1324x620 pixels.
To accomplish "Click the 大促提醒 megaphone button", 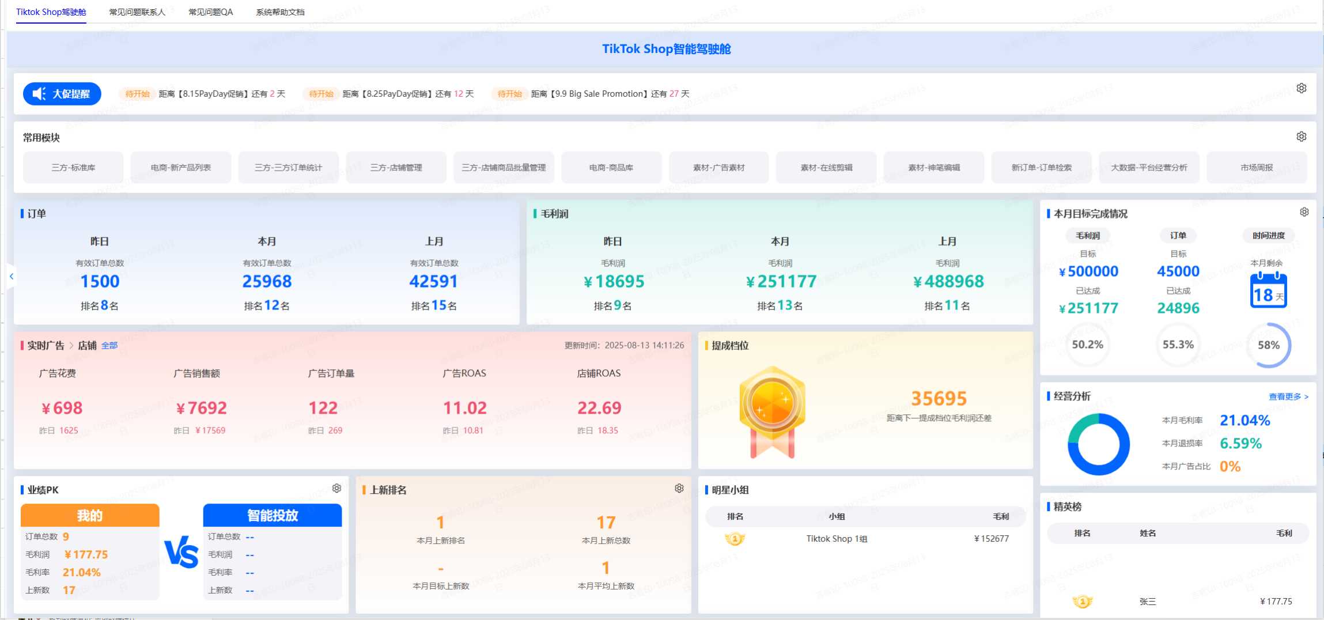I will pos(62,94).
